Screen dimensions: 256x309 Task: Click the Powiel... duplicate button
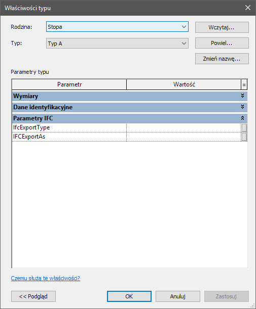click(x=222, y=43)
